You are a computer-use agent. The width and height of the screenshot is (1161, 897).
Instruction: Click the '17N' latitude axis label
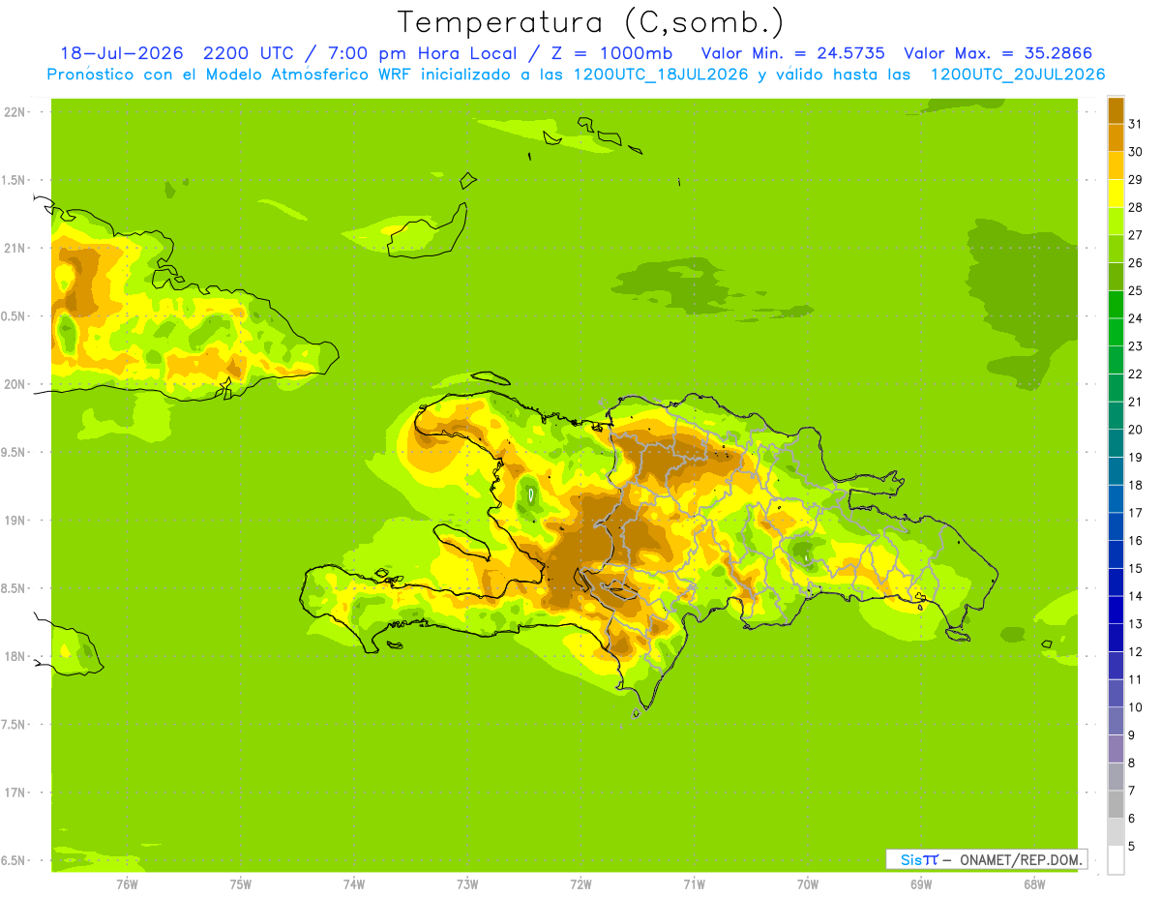(x=14, y=792)
